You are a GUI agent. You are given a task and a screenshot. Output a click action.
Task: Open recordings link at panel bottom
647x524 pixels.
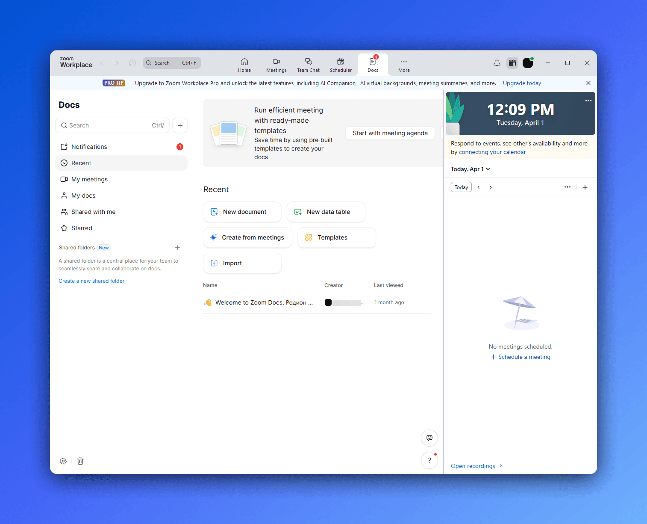click(x=476, y=466)
